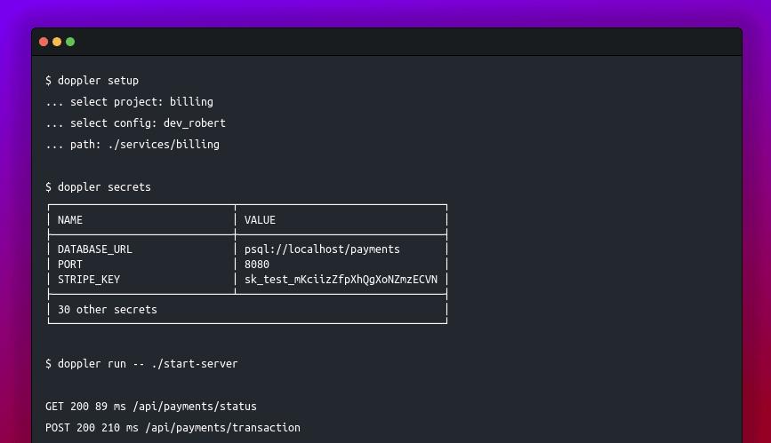Select the 'select config: dev_robert' line
The height and width of the screenshot is (443, 771).
135,123
